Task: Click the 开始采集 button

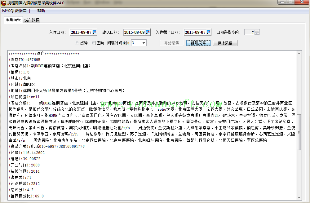Action: click(172, 43)
